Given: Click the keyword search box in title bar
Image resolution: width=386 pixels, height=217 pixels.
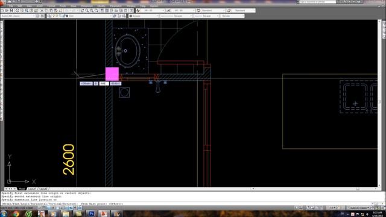Looking at the screenshot, I should click(318, 2).
